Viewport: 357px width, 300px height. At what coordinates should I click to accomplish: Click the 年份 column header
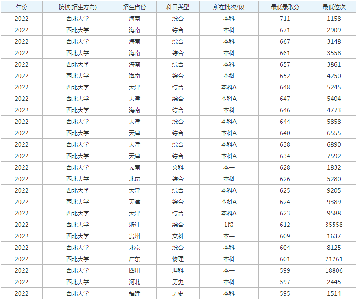pos(22,7)
